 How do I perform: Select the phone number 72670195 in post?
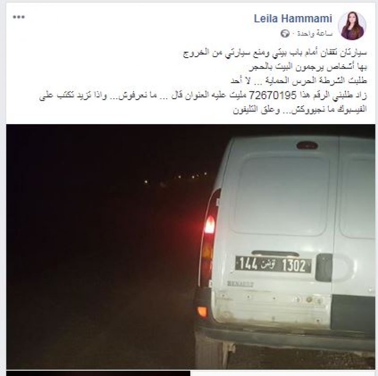click(273, 96)
